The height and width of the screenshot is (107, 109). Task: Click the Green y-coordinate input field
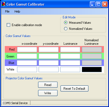[x=49, y=56]
